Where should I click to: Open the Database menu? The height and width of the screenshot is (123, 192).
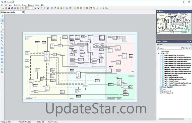click(x=31, y=5)
